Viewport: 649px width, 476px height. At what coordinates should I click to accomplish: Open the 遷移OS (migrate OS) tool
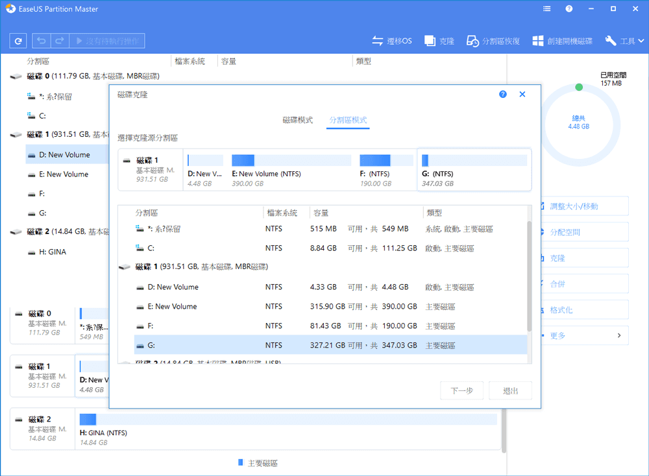(392, 40)
